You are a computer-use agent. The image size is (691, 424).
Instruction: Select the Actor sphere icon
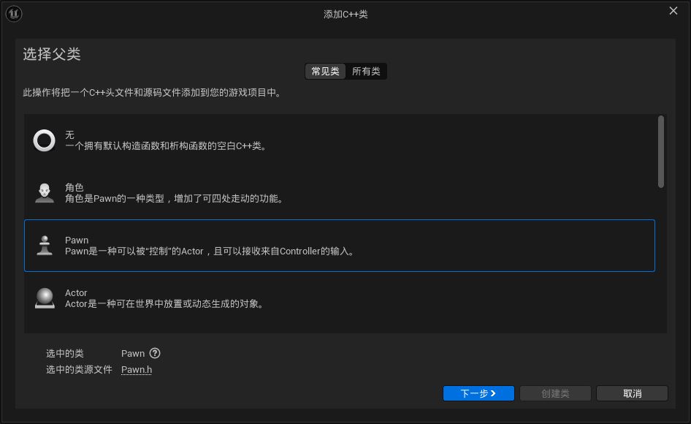click(x=45, y=298)
